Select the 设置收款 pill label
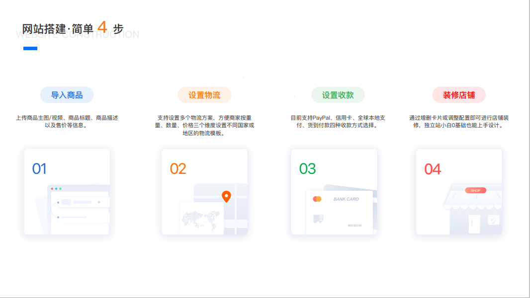This screenshot has height=298, width=530. point(338,95)
